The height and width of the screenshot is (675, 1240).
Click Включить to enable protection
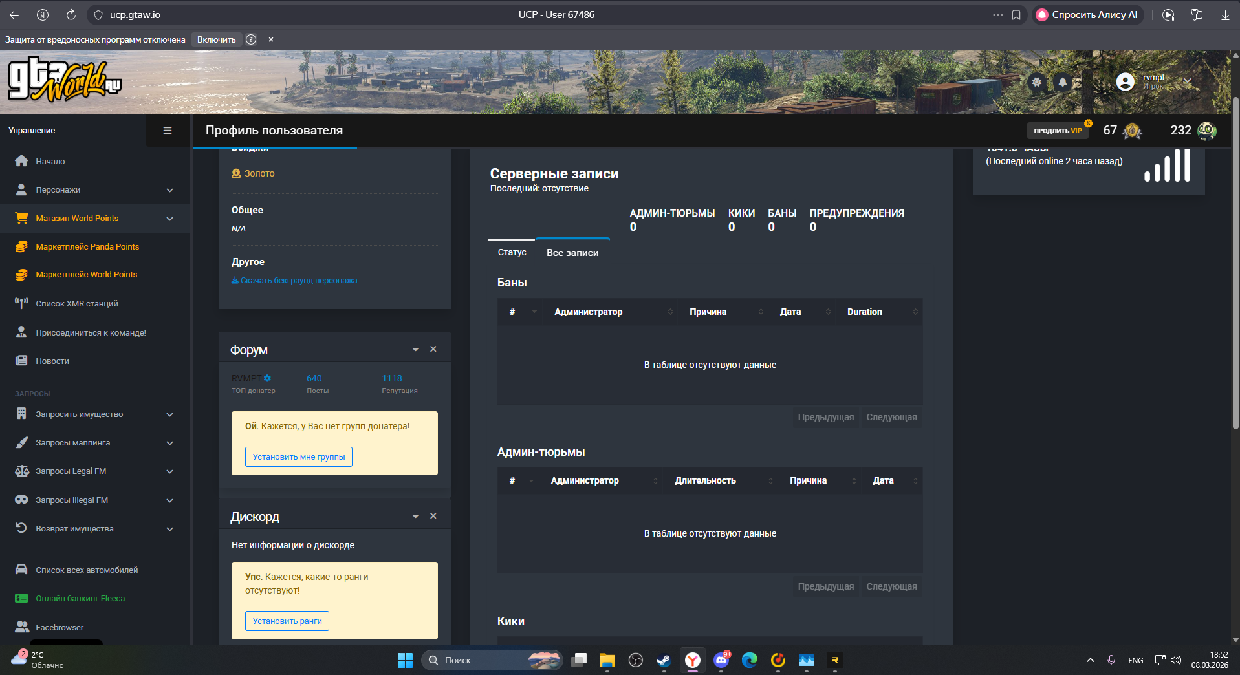pyautogui.click(x=216, y=39)
